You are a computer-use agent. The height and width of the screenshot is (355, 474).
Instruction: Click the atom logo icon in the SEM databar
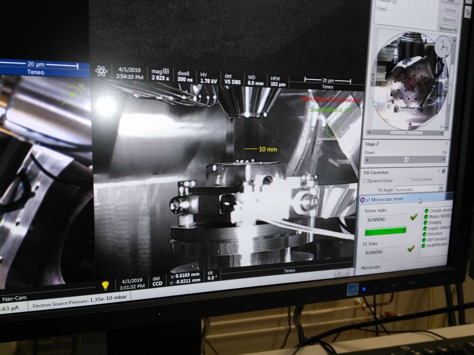point(102,71)
